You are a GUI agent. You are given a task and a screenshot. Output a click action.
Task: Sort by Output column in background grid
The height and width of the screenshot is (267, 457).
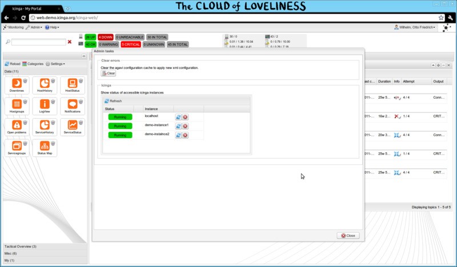[x=438, y=82]
